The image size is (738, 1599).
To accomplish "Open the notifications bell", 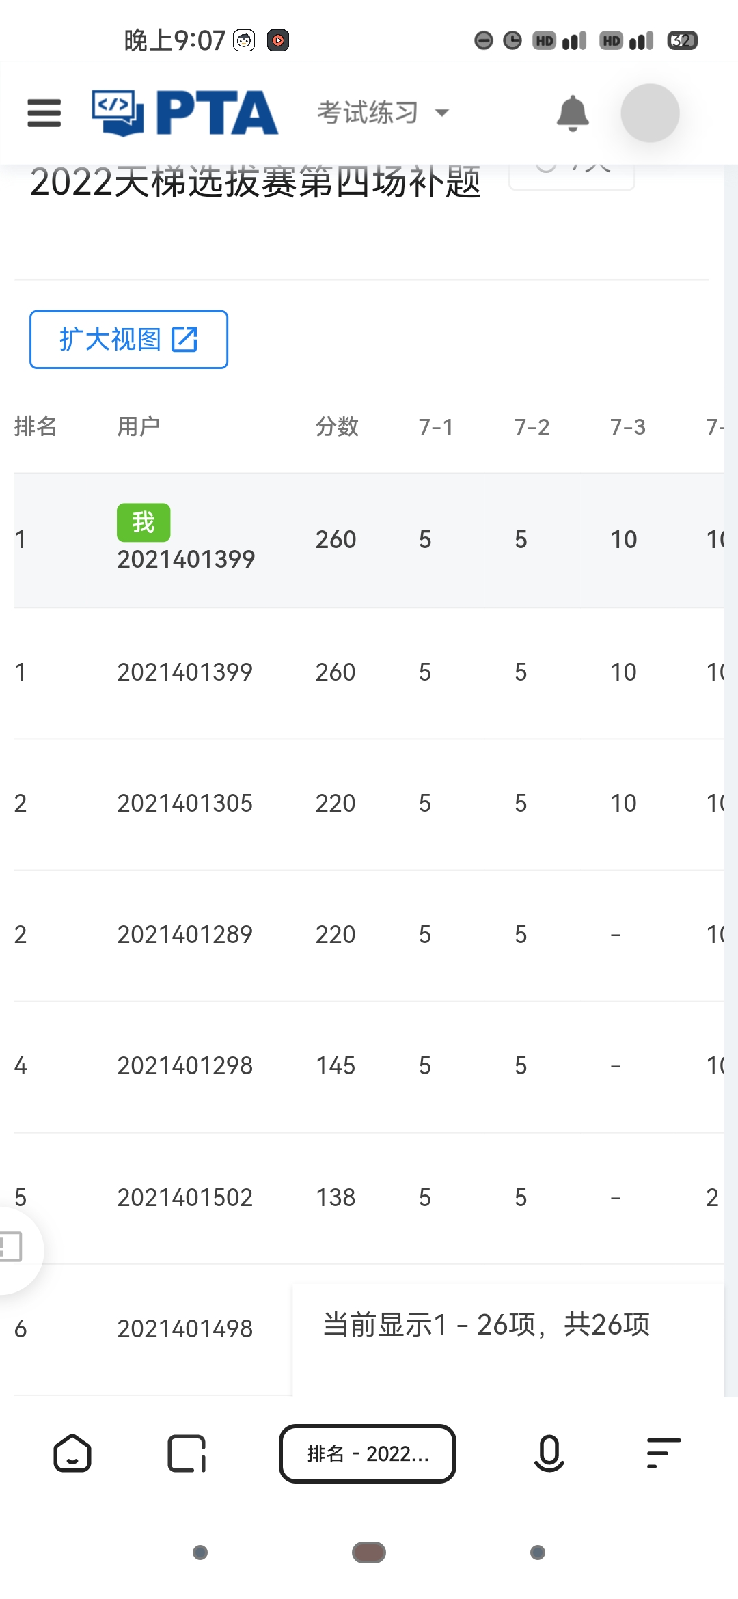I will 572,113.
